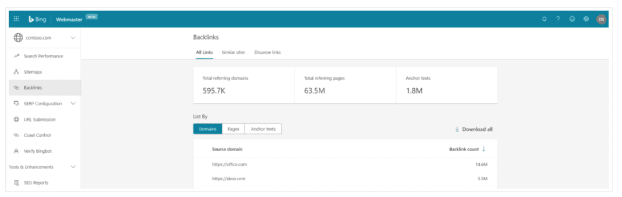Click the Total referring pages card
Image resolution: width=622 pixels, height=197 pixels.
[345, 85]
